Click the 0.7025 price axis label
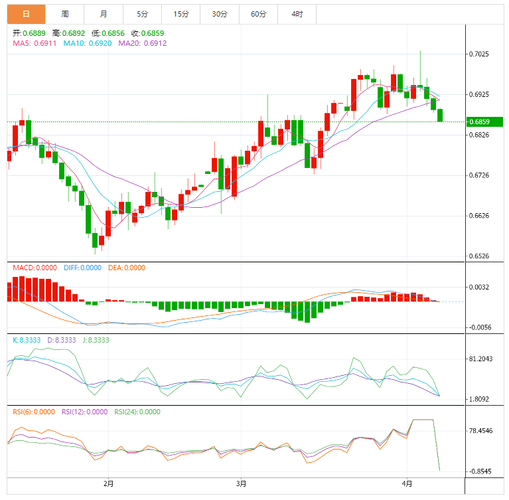This screenshot has height=500, width=509. pyautogui.click(x=479, y=54)
